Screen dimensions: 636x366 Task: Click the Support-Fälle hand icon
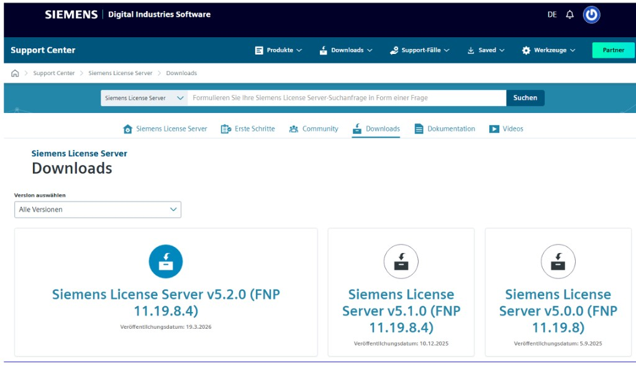[394, 50]
